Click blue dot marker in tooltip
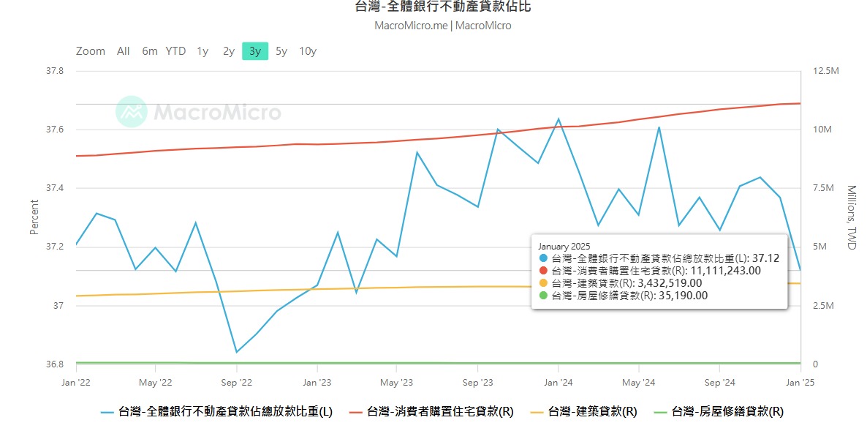 coord(544,258)
